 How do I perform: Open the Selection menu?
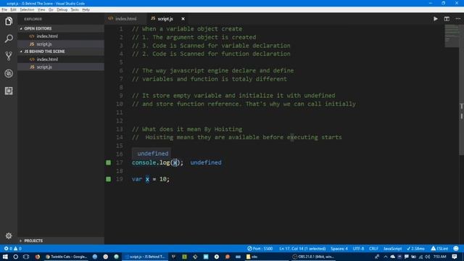coord(27,9)
